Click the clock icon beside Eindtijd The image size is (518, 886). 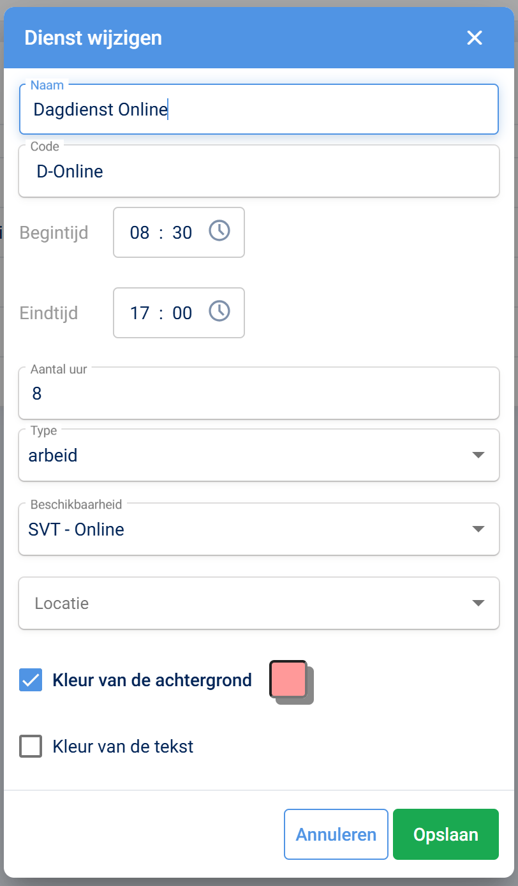point(219,311)
